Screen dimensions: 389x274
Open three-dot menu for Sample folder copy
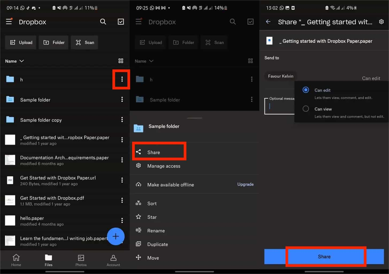pos(122,119)
